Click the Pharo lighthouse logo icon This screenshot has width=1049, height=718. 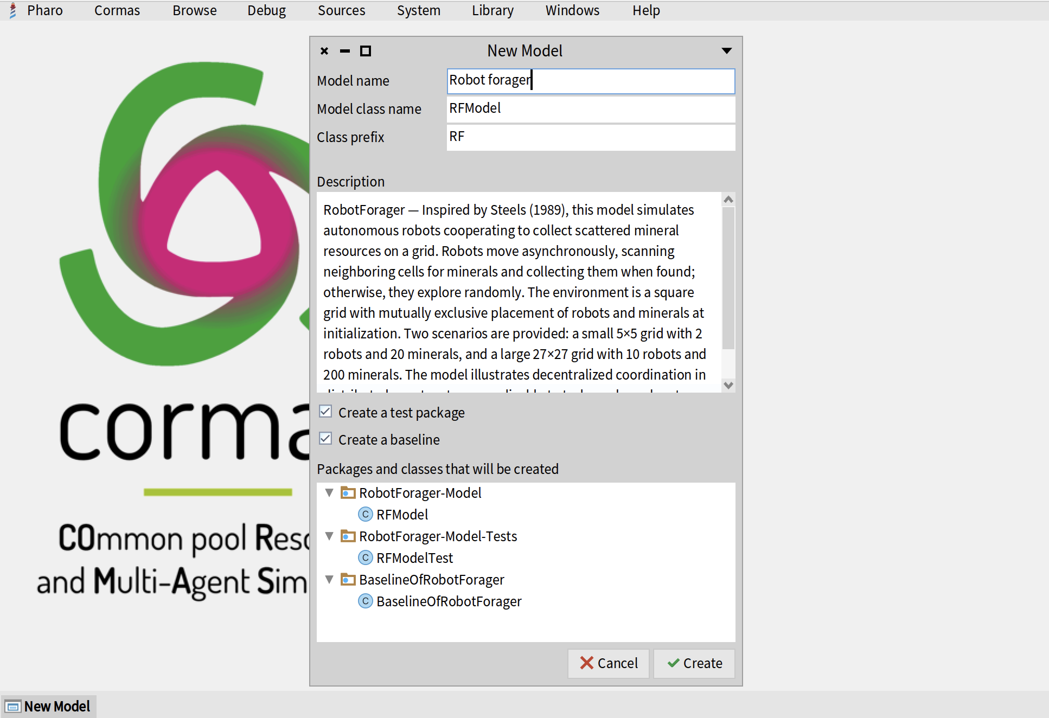[13, 10]
